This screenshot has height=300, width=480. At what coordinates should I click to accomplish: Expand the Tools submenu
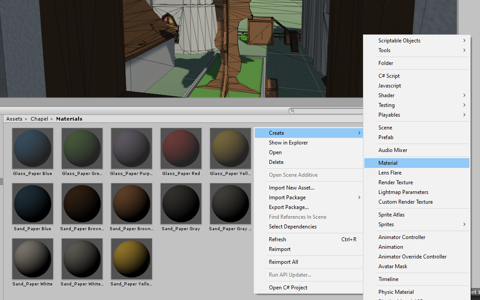(416, 50)
